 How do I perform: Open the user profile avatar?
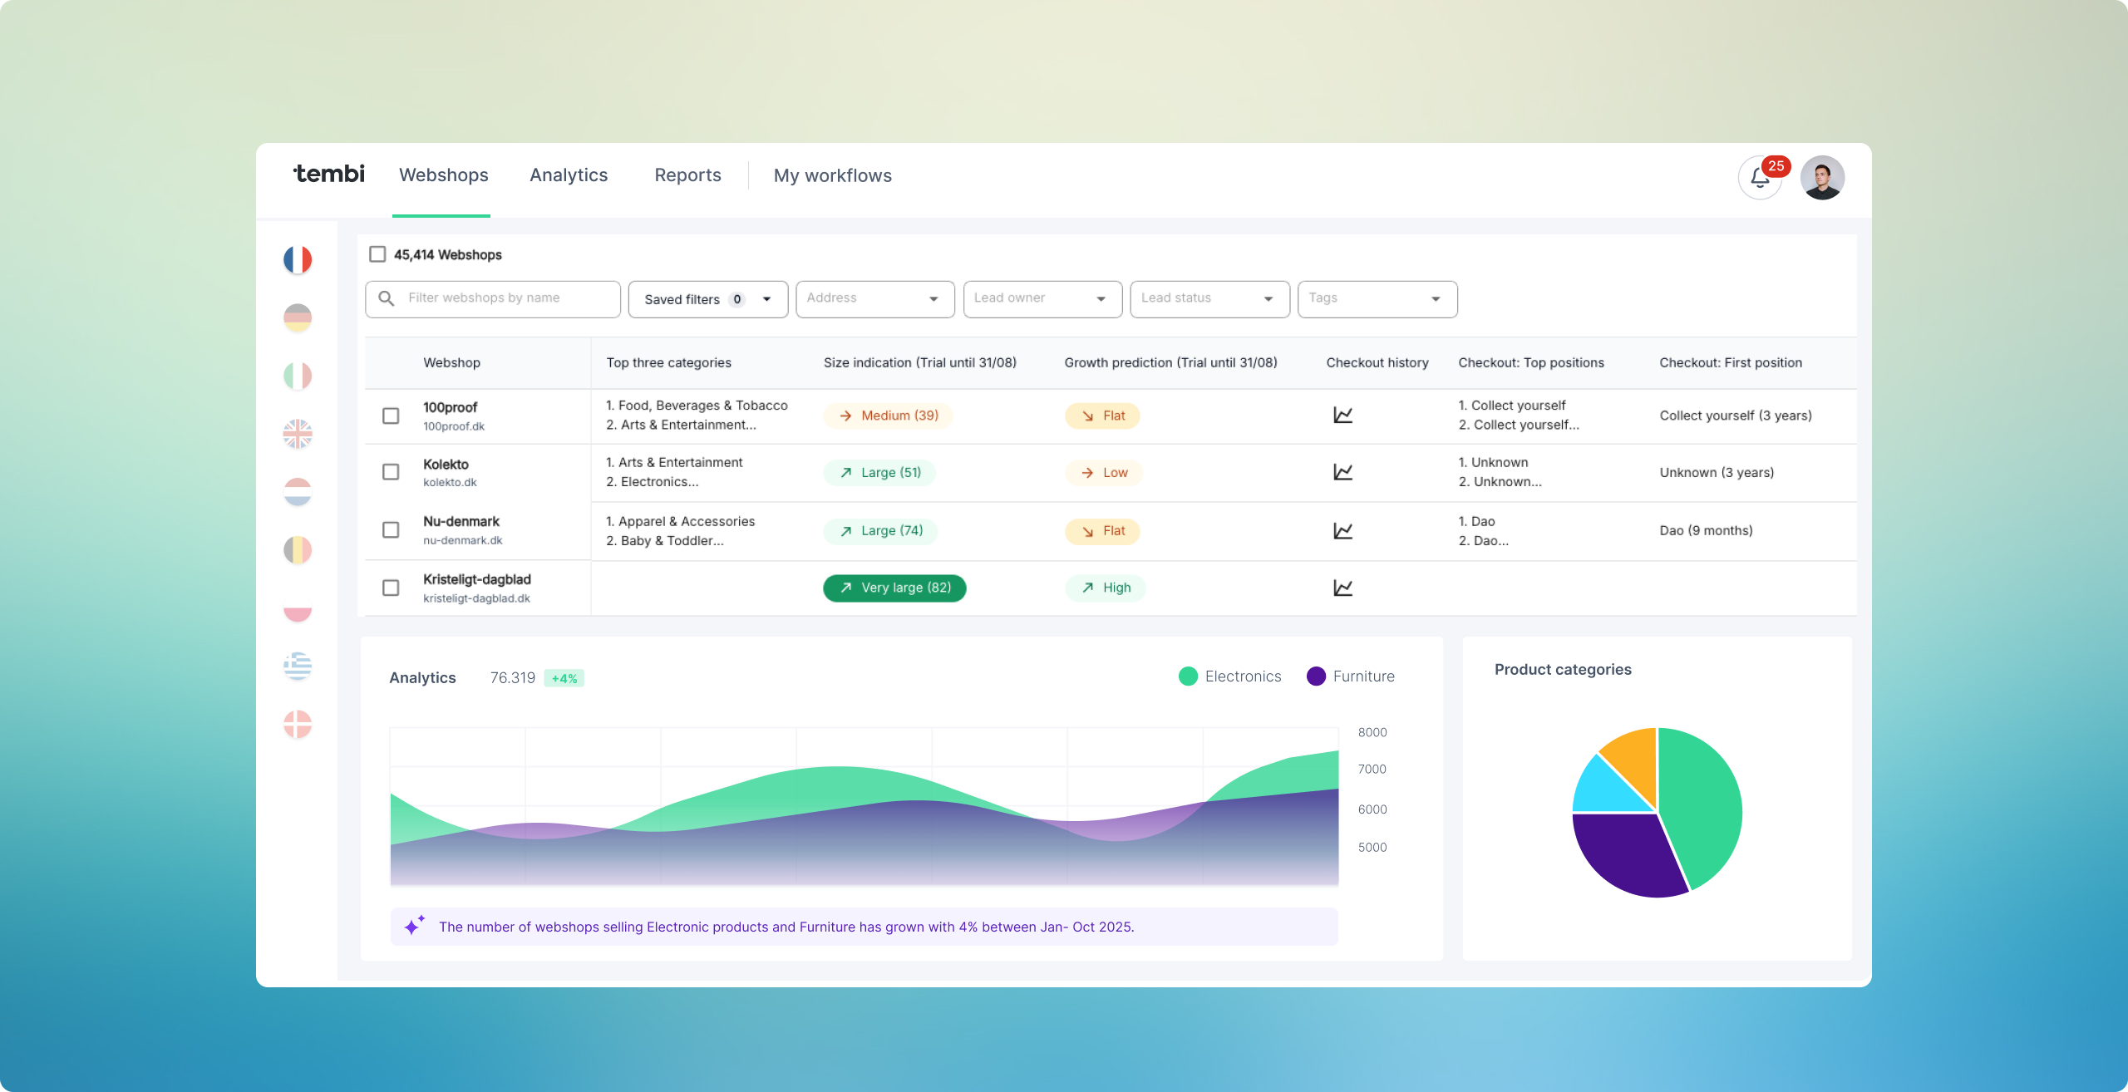(x=1822, y=178)
